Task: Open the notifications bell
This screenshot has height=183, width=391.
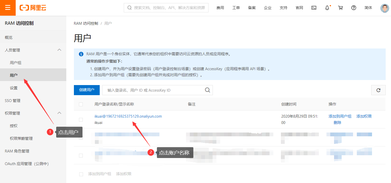Action: [x=327, y=8]
